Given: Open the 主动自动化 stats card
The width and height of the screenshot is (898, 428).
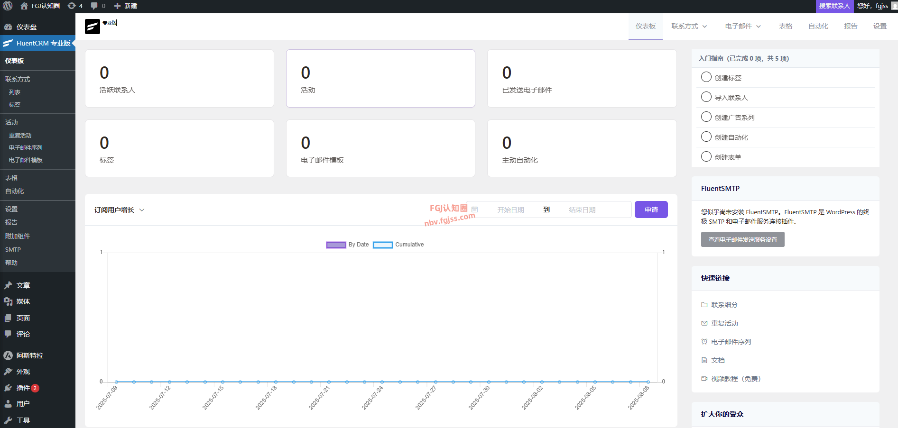Looking at the screenshot, I should [x=582, y=148].
